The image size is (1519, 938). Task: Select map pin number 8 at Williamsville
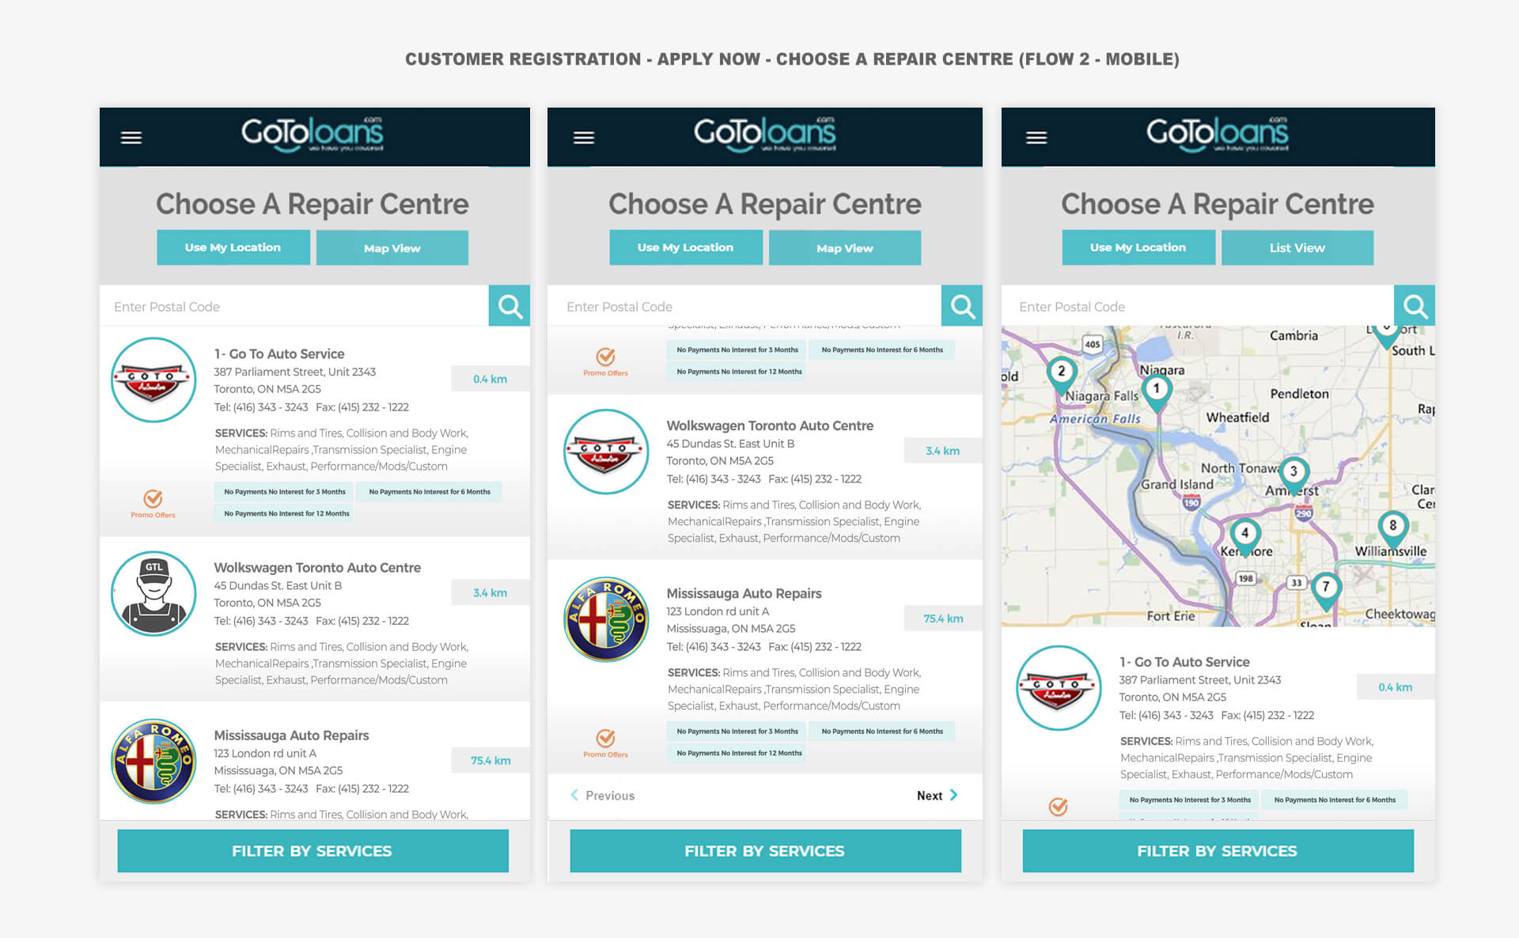[x=1393, y=529]
